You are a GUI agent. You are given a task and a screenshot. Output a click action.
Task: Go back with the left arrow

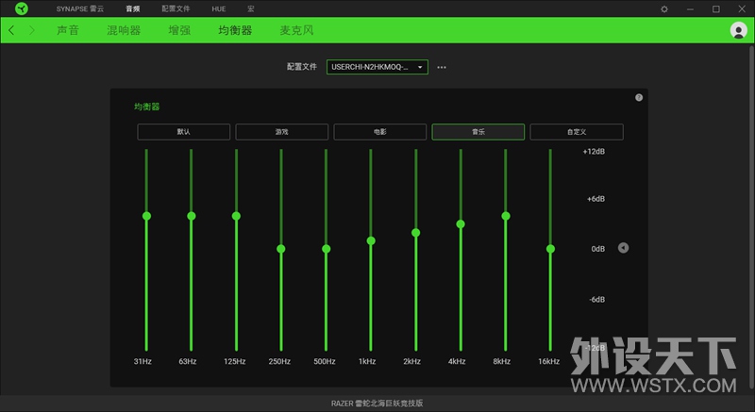tap(11, 30)
